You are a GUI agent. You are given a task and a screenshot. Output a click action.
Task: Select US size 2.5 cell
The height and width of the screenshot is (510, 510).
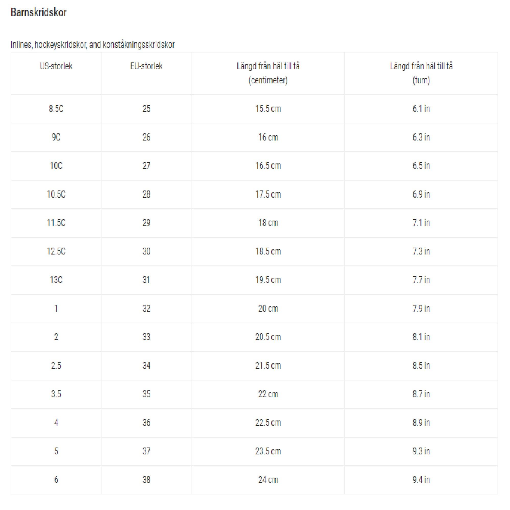click(56, 365)
